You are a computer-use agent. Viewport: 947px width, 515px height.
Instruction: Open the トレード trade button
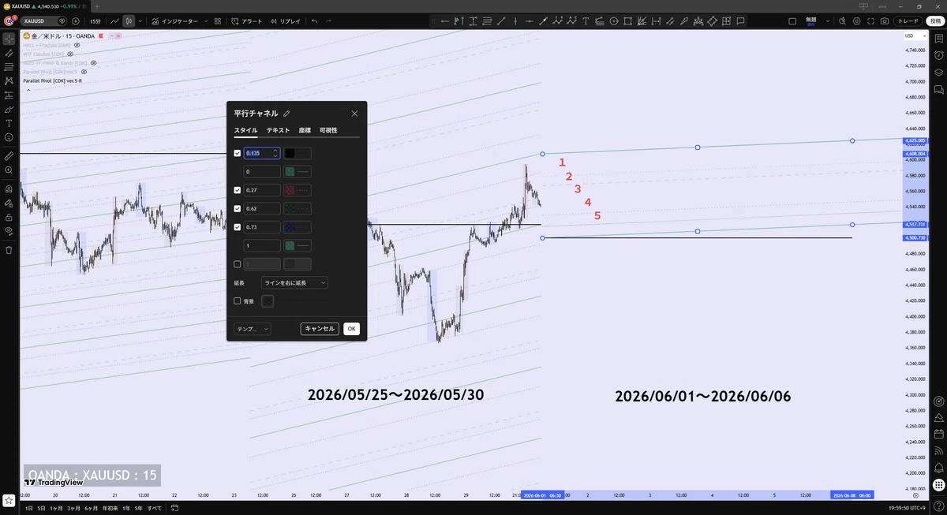pos(909,21)
